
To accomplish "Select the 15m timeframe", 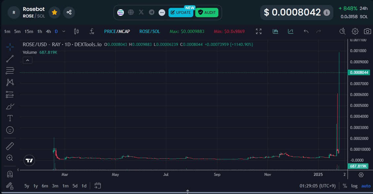I will point(29,31).
